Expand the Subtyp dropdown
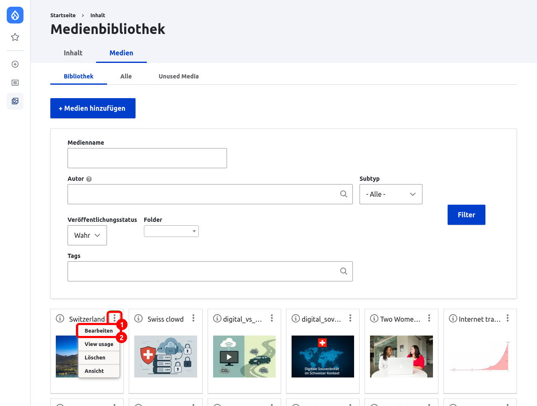The height and width of the screenshot is (406, 537). (391, 194)
